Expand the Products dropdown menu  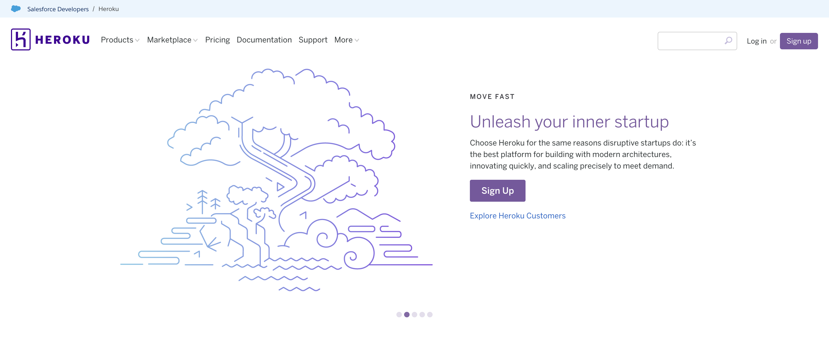pos(120,40)
